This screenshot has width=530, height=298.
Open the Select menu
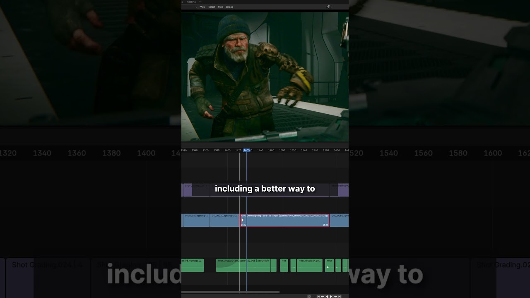[x=212, y=7]
